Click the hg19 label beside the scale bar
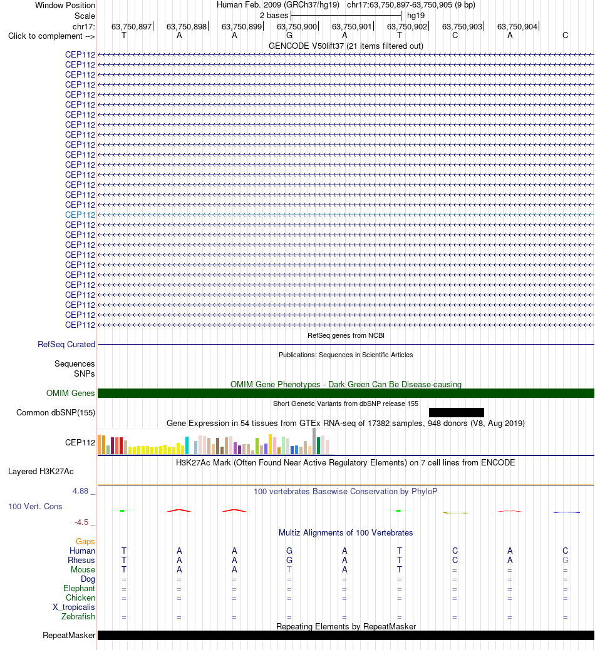The width and height of the screenshot is (595, 650). coord(416,16)
